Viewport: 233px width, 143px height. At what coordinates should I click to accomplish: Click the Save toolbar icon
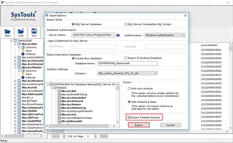34,32
